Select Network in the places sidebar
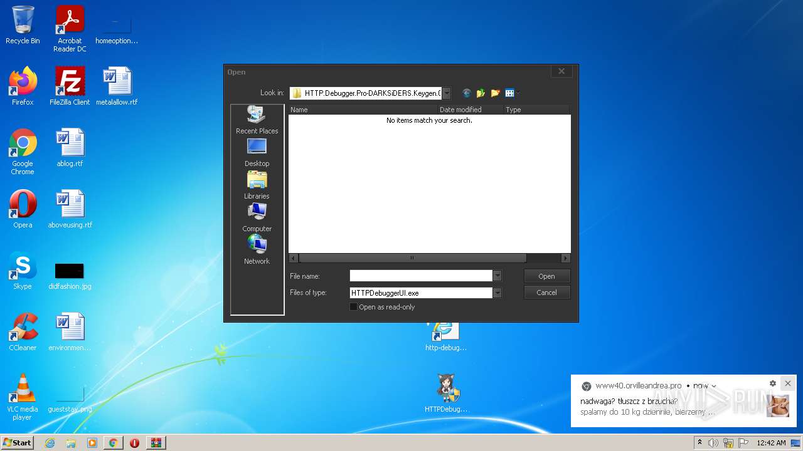This screenshot has width=803, height=451. (257, 250)
